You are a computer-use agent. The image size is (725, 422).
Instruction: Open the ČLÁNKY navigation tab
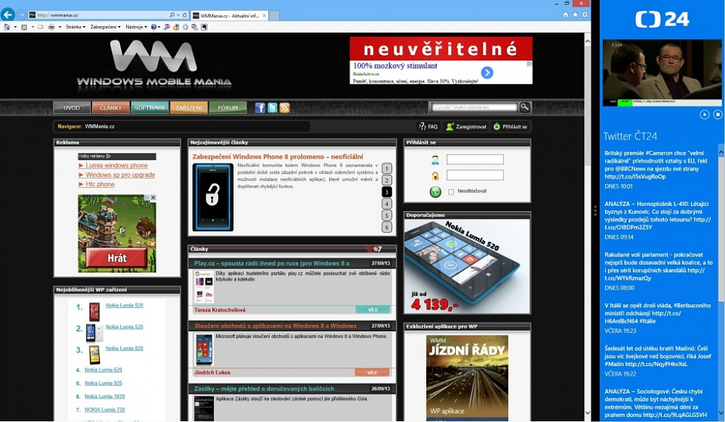tap(110, 108)
